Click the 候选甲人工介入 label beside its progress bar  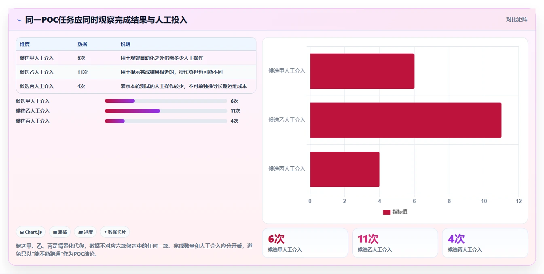[33, 101]
